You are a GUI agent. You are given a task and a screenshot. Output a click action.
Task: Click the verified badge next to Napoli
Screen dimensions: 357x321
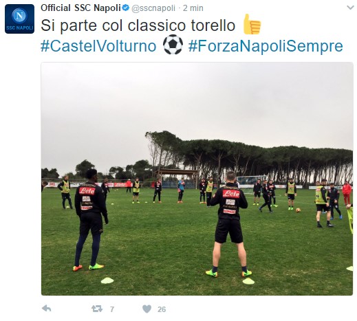pos(126,8)
